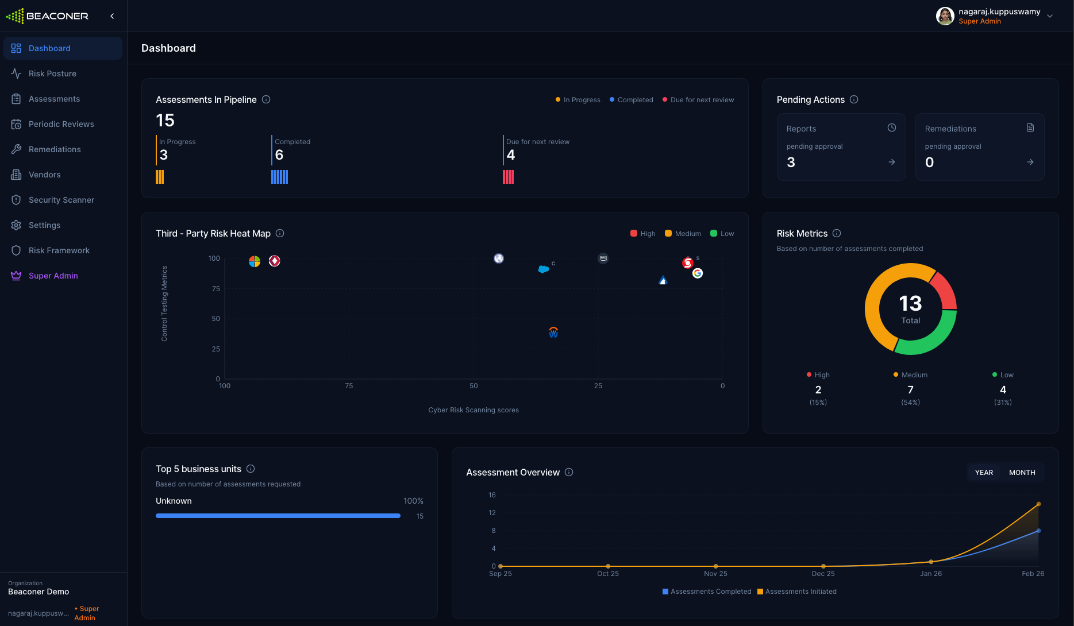Go to Security Scanner menu item

(61, 200)
